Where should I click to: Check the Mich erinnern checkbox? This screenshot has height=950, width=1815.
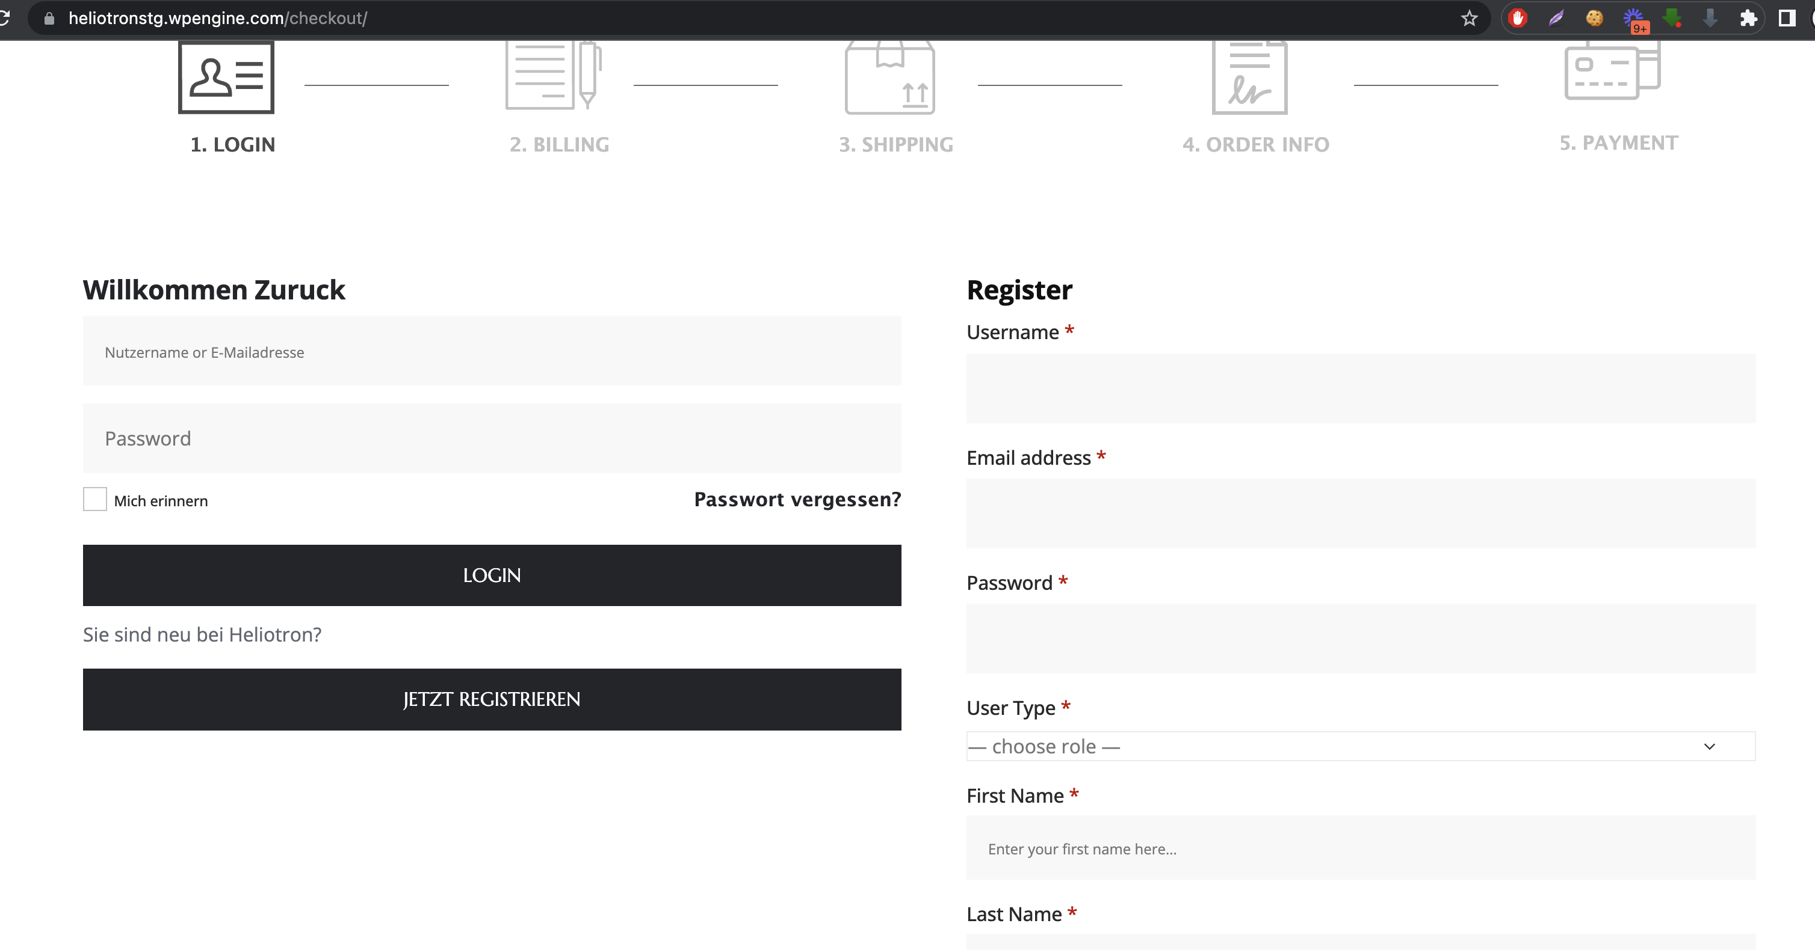coord(95,499)
